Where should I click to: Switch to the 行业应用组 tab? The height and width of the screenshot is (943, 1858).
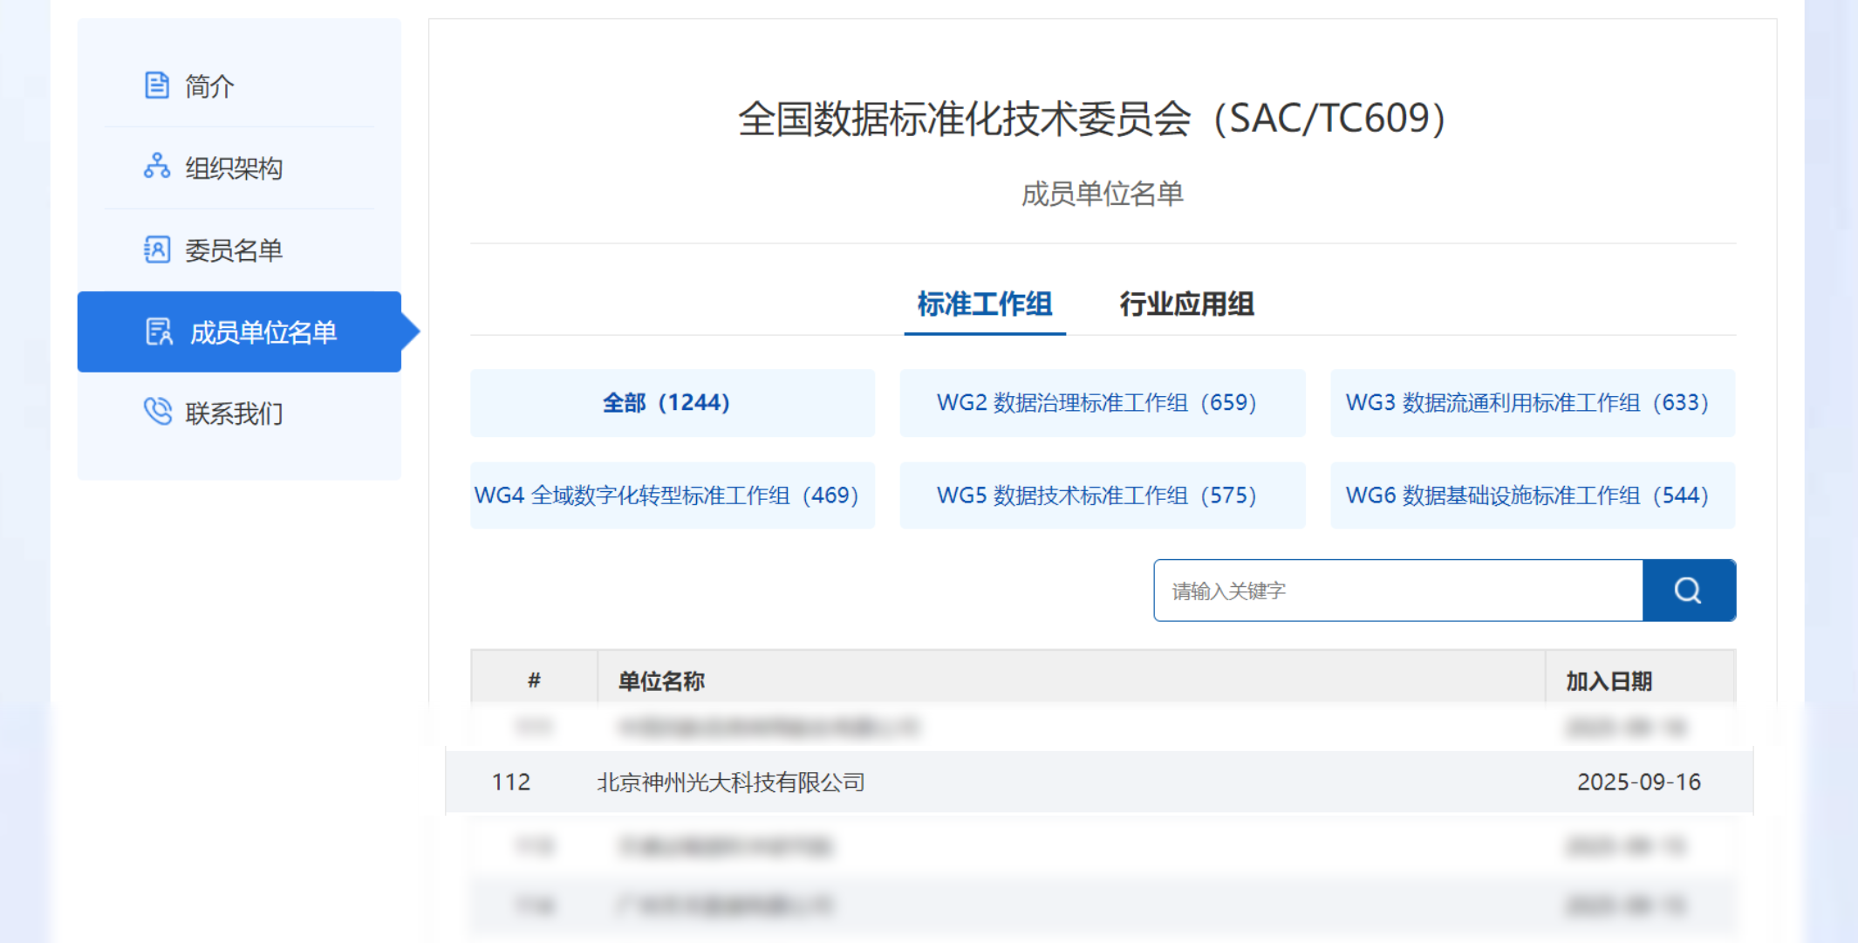[1187, 304]
